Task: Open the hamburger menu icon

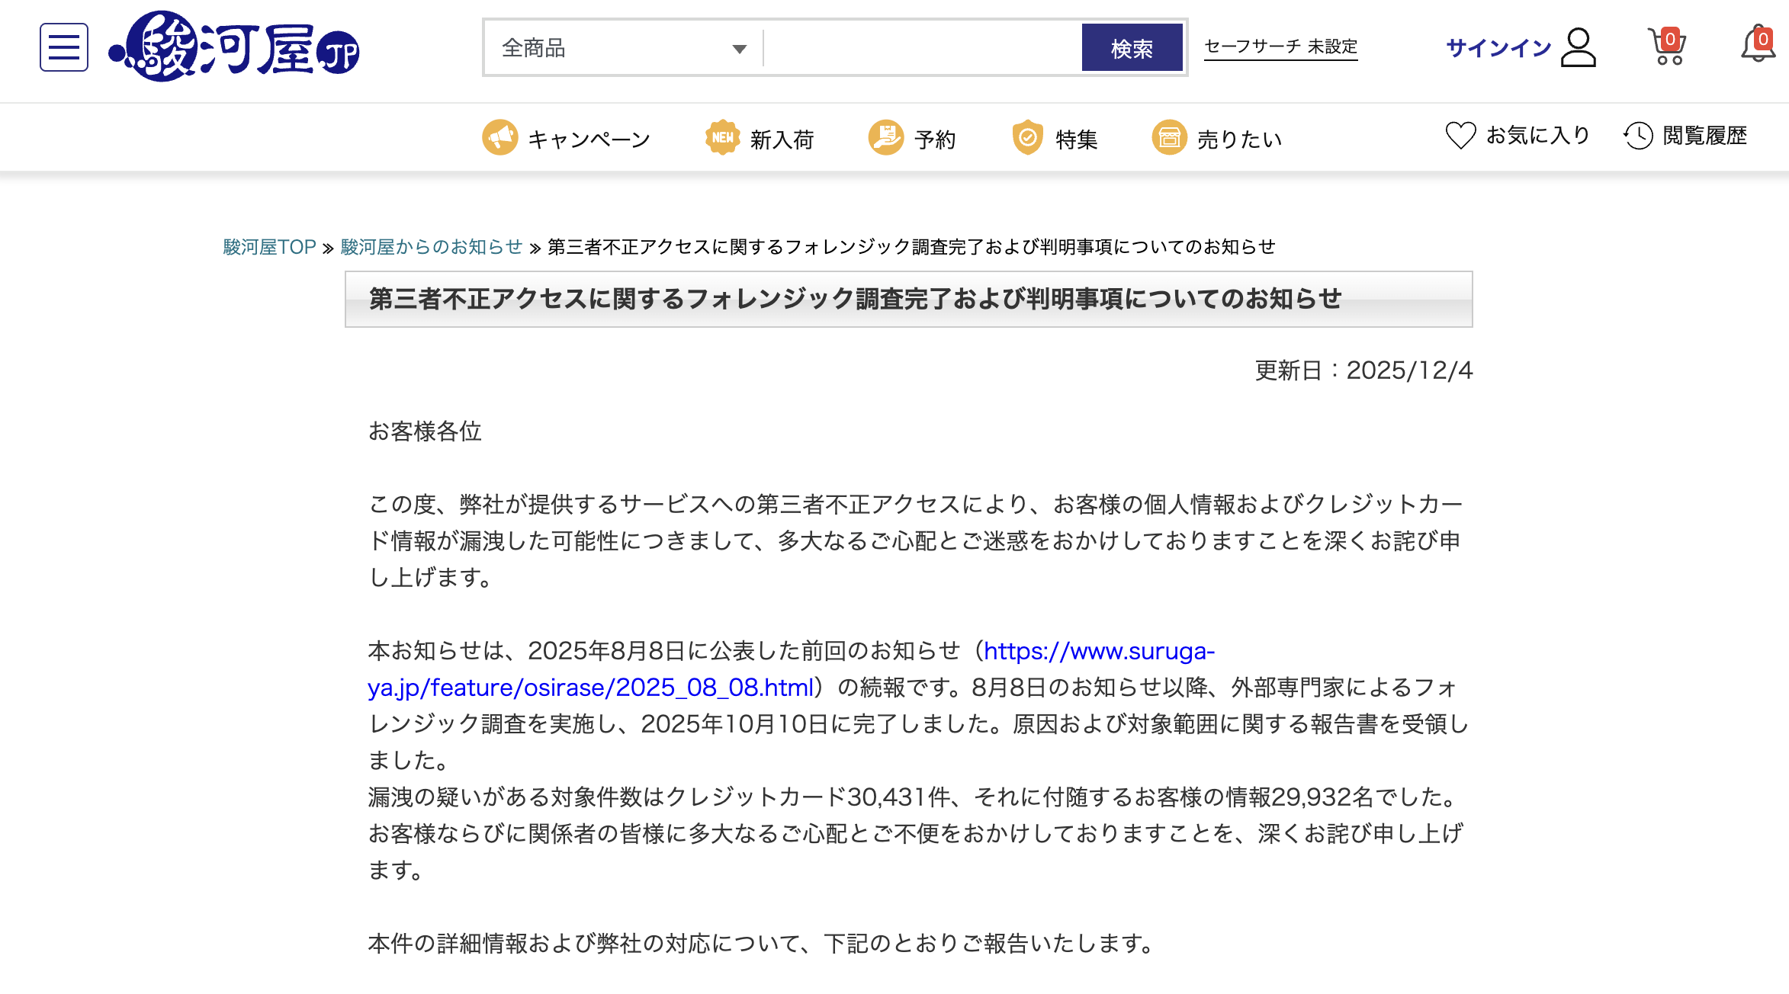Action: coord(64,47)
